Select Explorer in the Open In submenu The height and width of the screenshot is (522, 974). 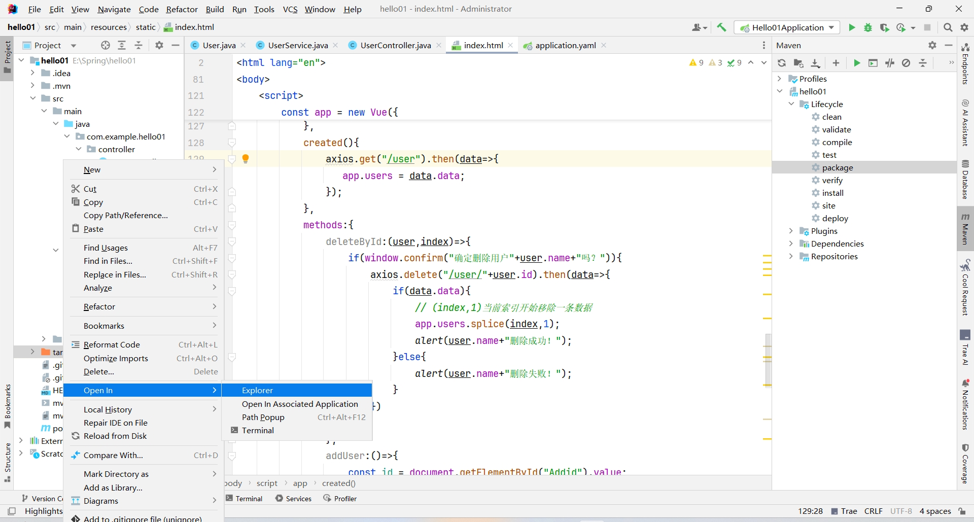point(257,390)
